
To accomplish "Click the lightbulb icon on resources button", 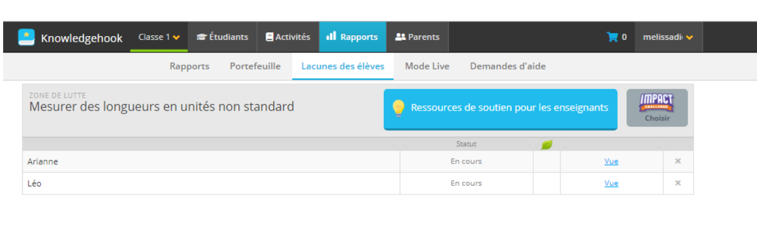I will pyautogui.click(x=398, y=109).
